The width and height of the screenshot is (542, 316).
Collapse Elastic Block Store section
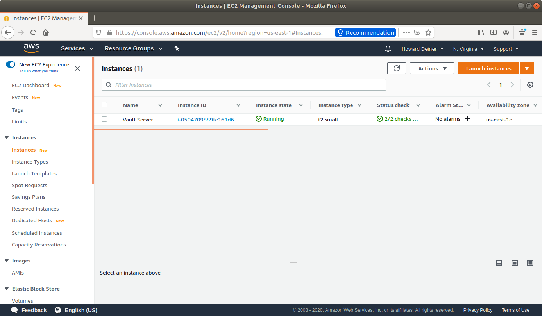pos(7,289)
